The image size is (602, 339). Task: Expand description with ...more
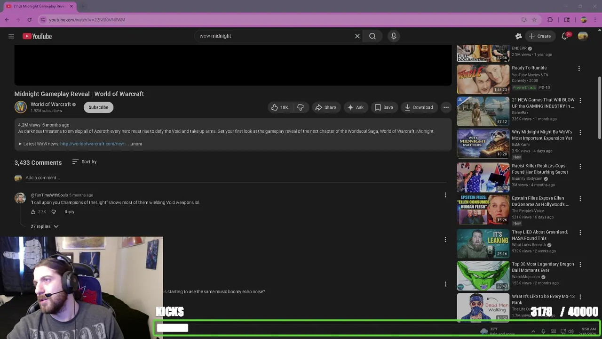coord(135,144)
